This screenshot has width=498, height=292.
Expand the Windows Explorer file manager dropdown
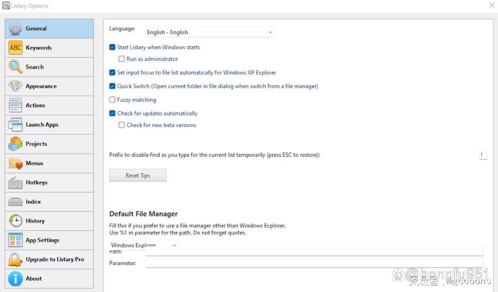[143, 245]
